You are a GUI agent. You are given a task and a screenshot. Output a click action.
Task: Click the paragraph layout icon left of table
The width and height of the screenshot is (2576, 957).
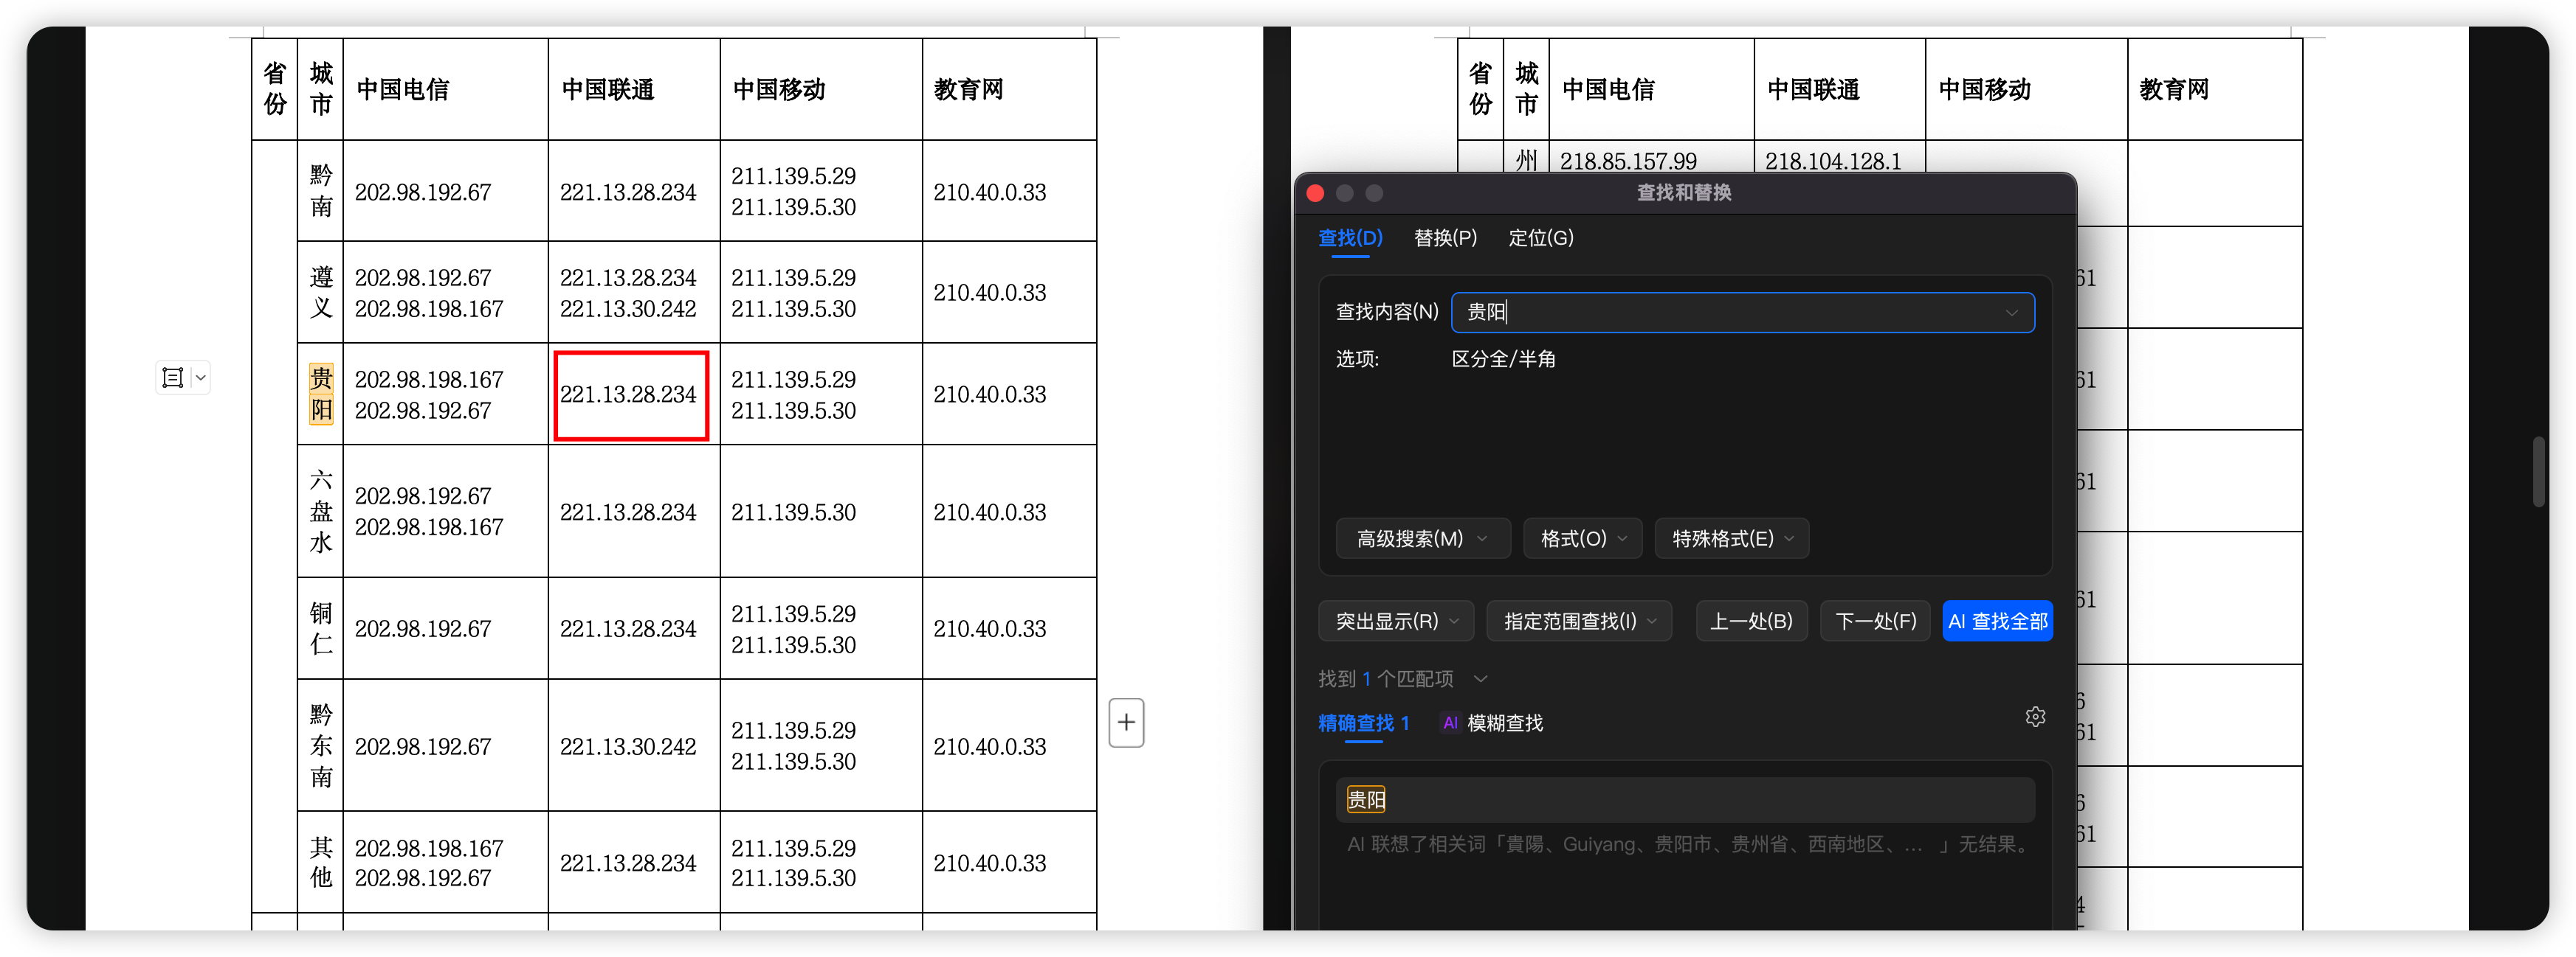pos(173,377)
